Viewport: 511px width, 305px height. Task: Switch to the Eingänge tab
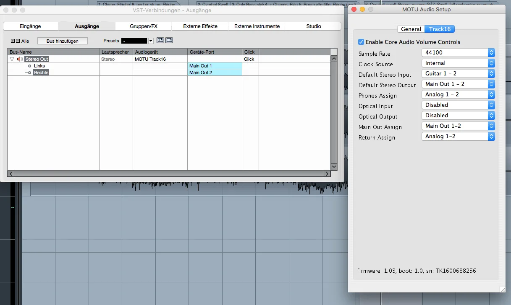click(x=31, y=26)
